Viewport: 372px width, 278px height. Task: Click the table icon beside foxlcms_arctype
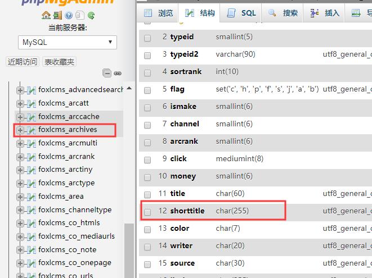(30, 183)
